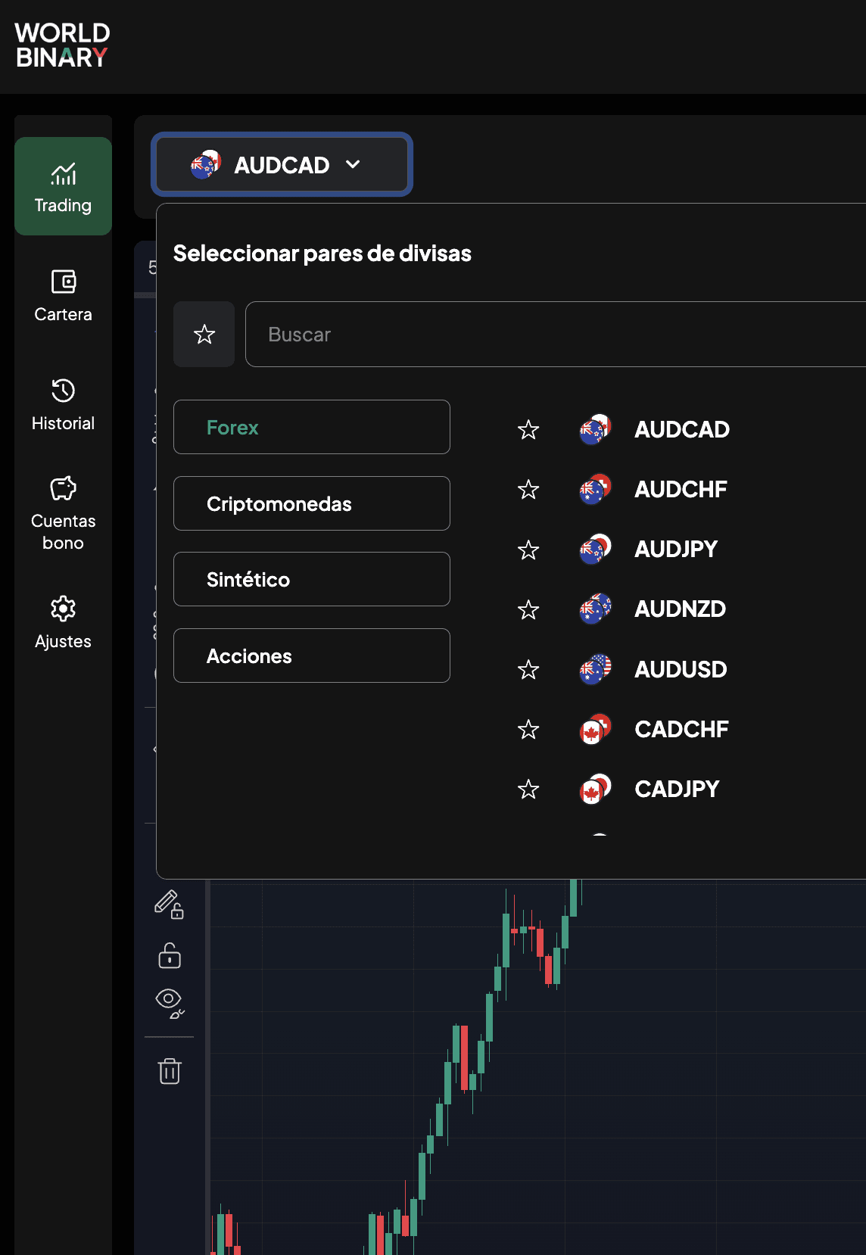866x1255 pixels.
Task: Expand the AUDCAD pair dropdown
Action: click(282, 164)
